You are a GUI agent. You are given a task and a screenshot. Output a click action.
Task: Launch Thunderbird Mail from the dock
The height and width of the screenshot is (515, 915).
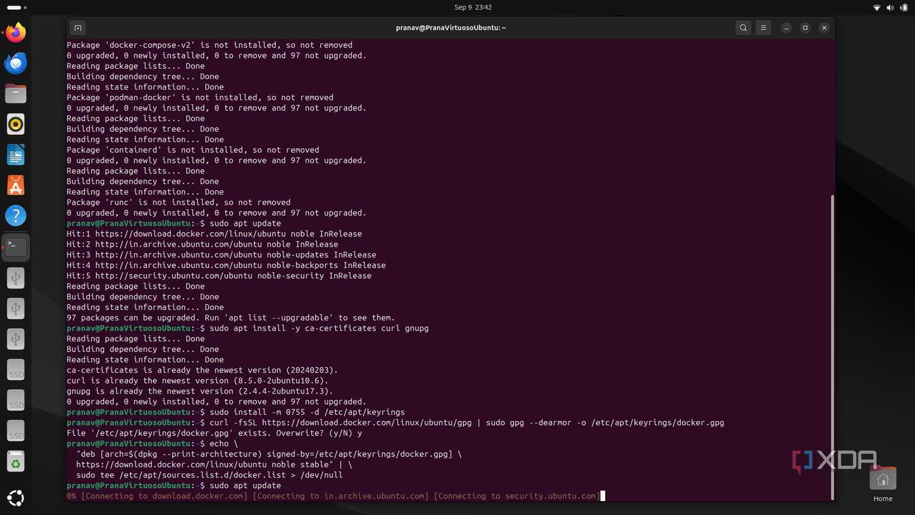16,63
